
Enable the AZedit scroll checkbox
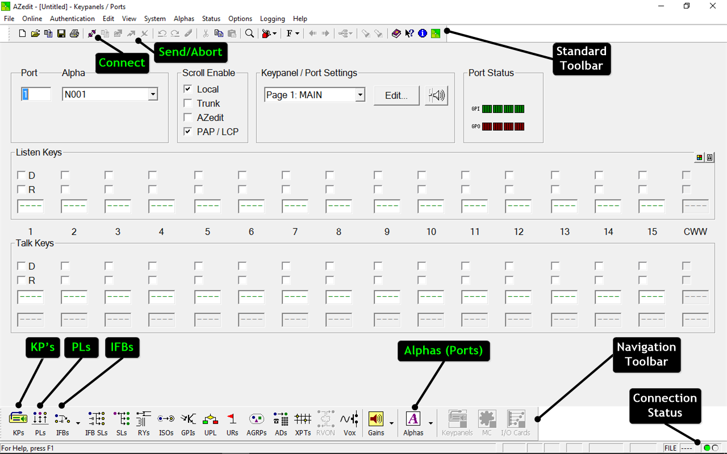pos(187,117)
